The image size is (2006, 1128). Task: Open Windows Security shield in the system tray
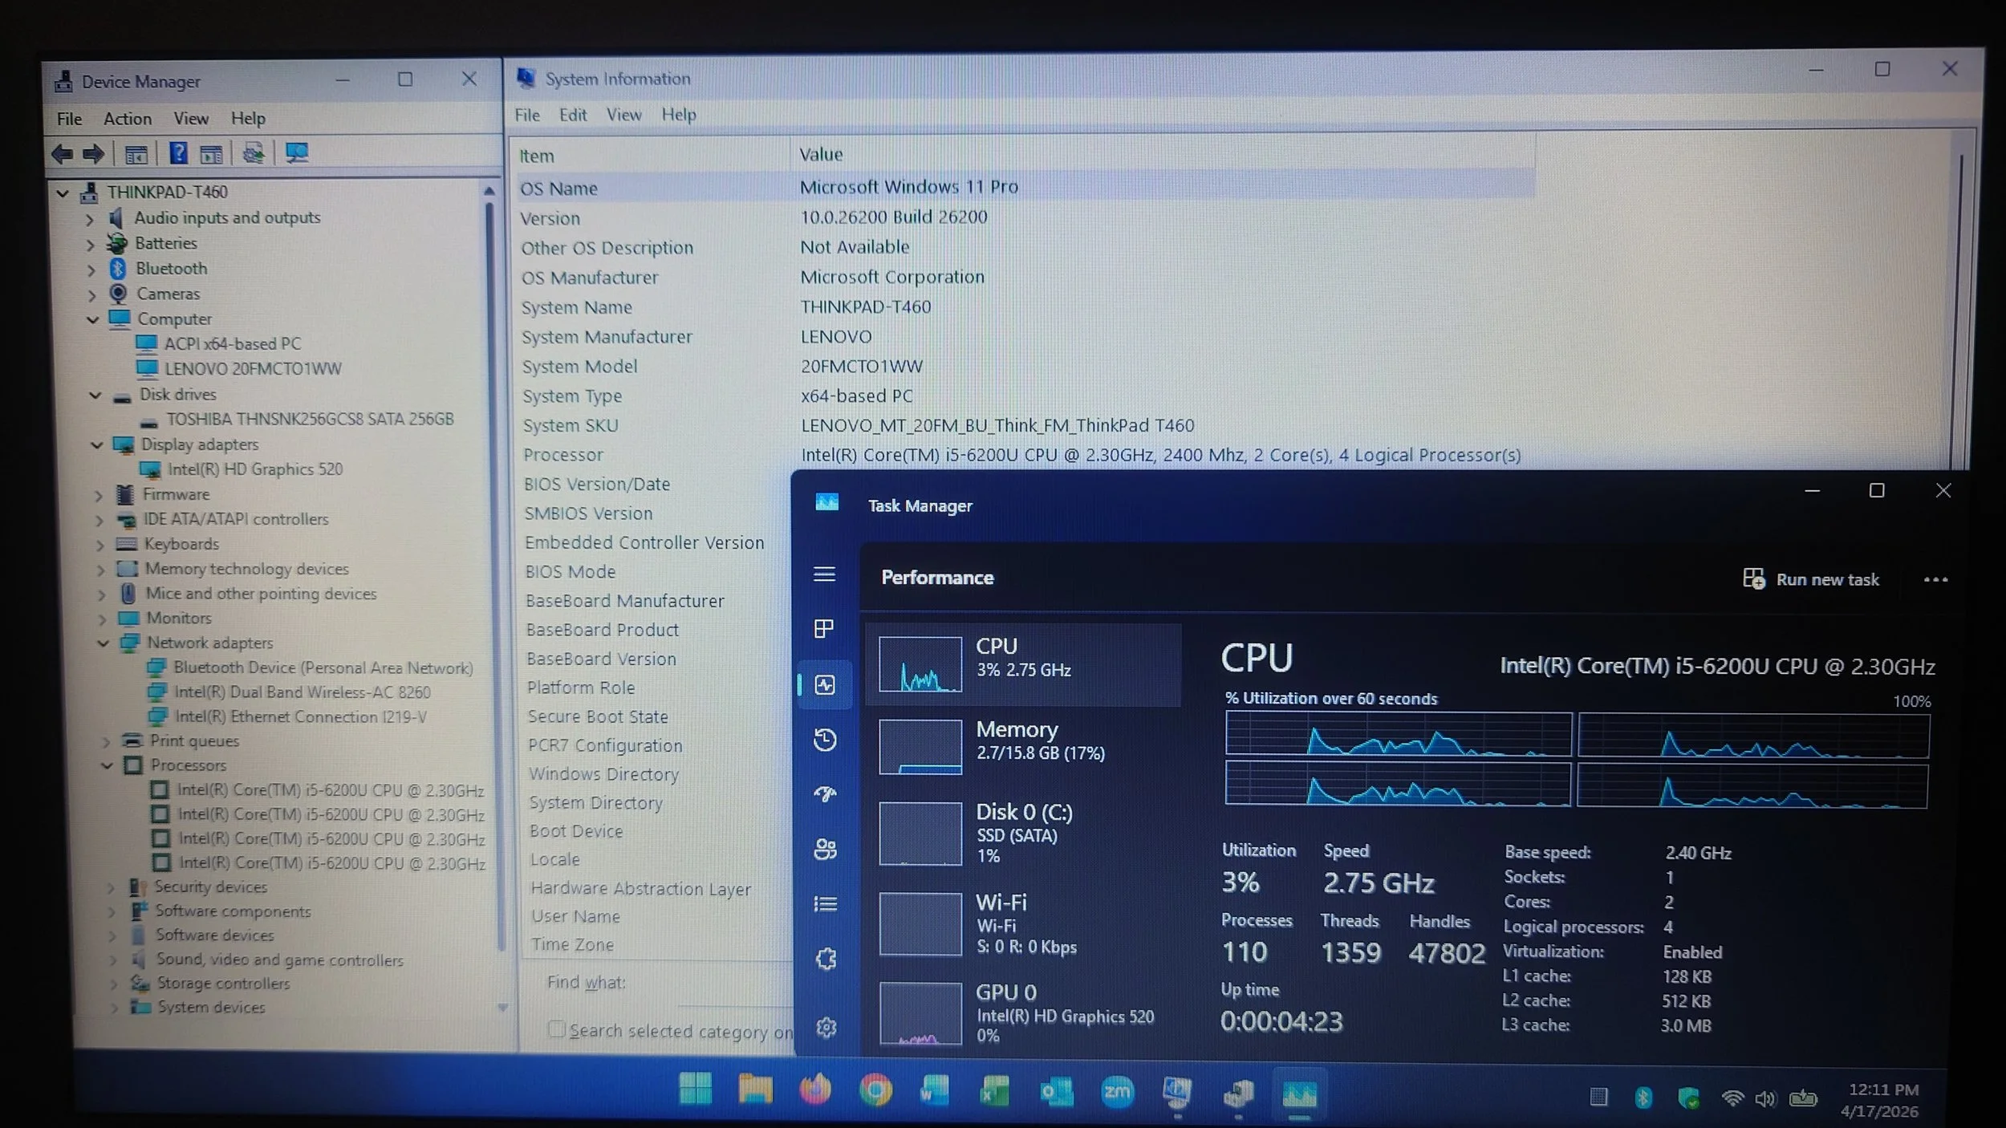tap(1688, 1098)
